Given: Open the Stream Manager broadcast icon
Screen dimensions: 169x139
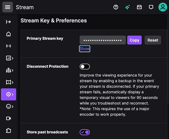Looking at the screenshot, I should tap(9, 46).
